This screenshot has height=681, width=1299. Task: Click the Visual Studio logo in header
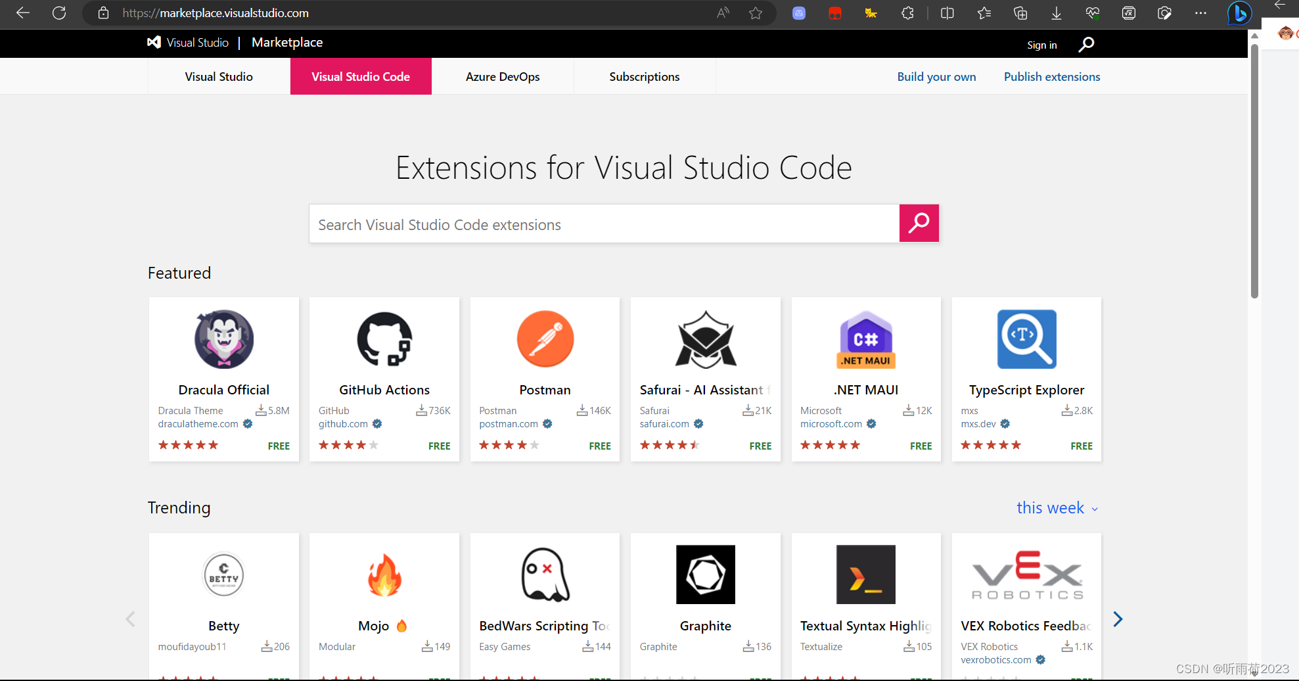pos(188,43)
